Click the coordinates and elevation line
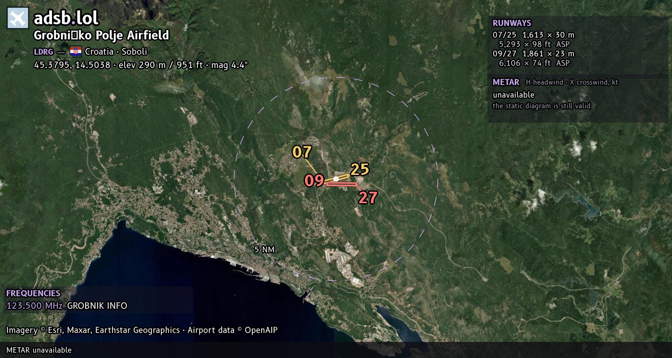The width and height of the screenshot is (672, 358). [141, 65]
